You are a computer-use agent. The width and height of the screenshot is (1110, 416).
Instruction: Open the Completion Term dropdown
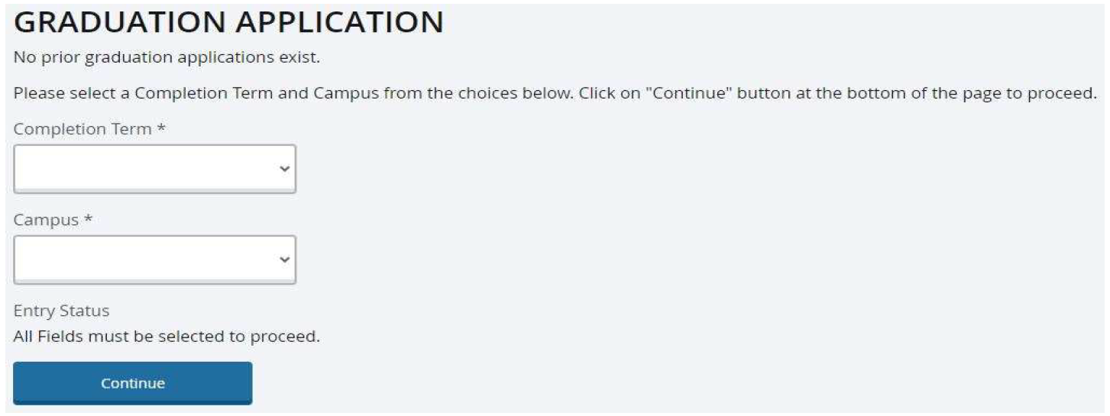pyautogui.click(x=154, y=169)
